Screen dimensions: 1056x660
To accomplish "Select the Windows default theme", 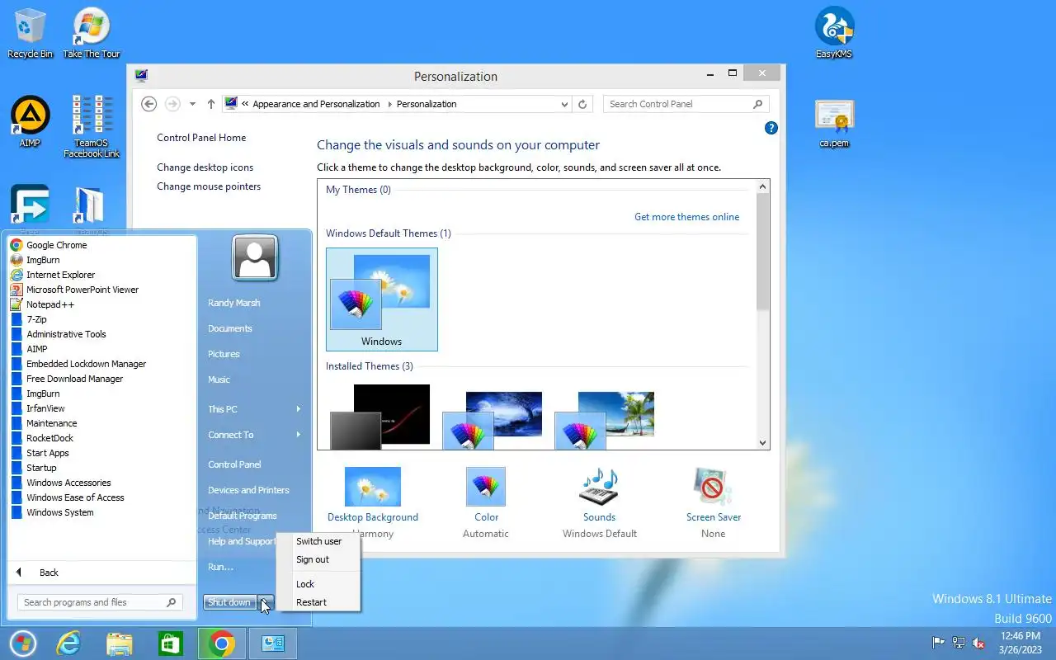I will coord(381,299).
